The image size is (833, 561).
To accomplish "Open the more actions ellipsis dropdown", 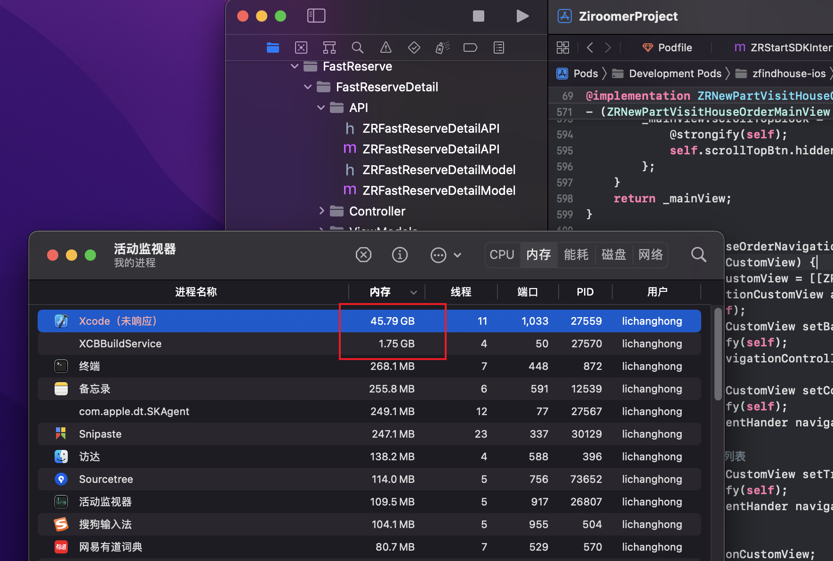I will [x=445, y=255].
